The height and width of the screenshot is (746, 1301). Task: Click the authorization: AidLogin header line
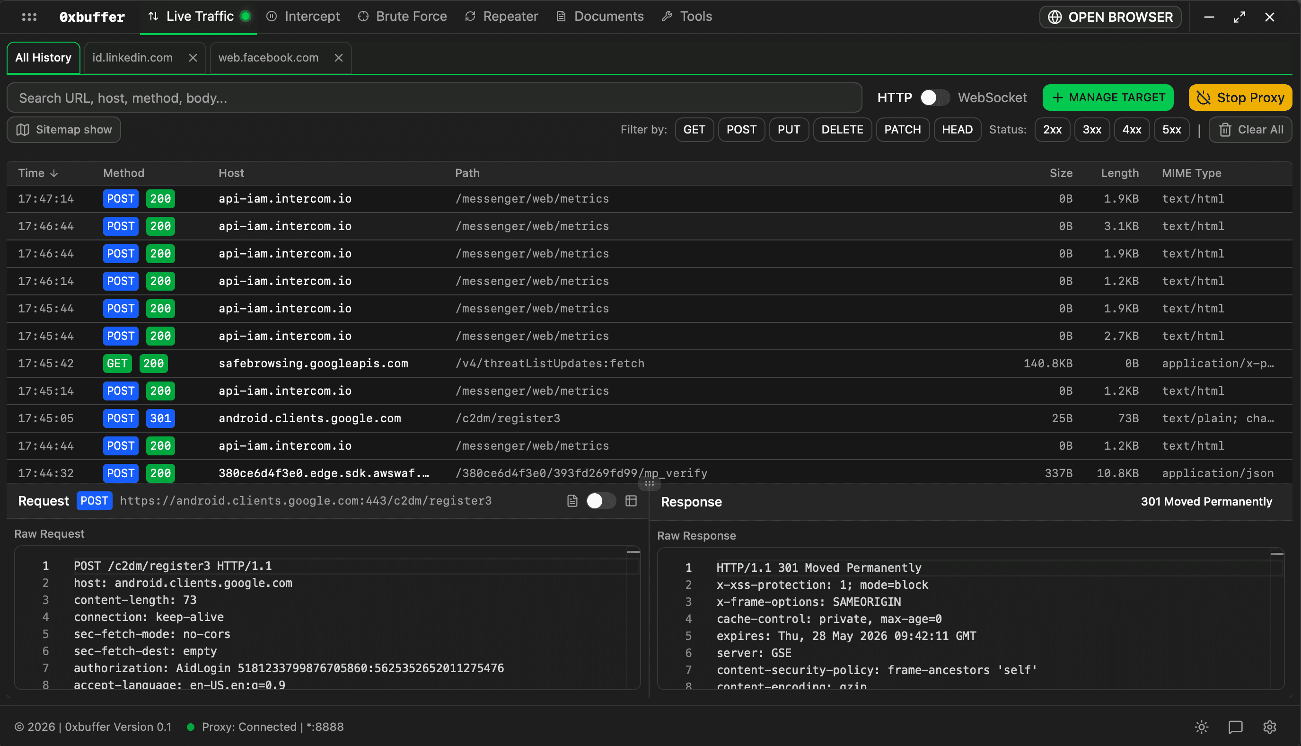point(289,669)
